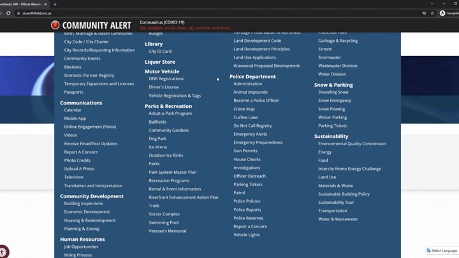Image resolution: width=459 pixels, height=258 pixels.
Task: Open the Coronavirus (COVID-19) alert link
Action: [162, 22]
